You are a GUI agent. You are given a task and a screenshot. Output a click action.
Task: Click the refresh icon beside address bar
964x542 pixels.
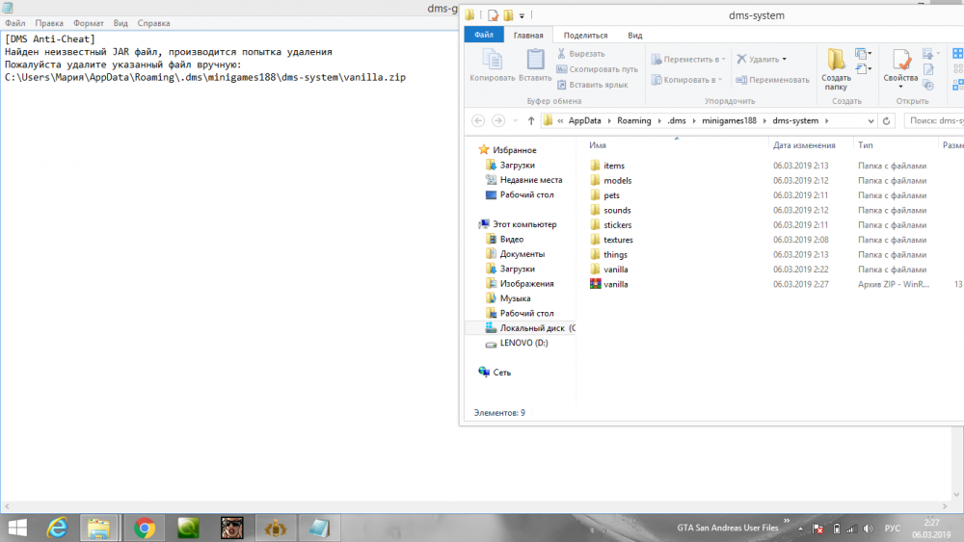pos(888,120)
